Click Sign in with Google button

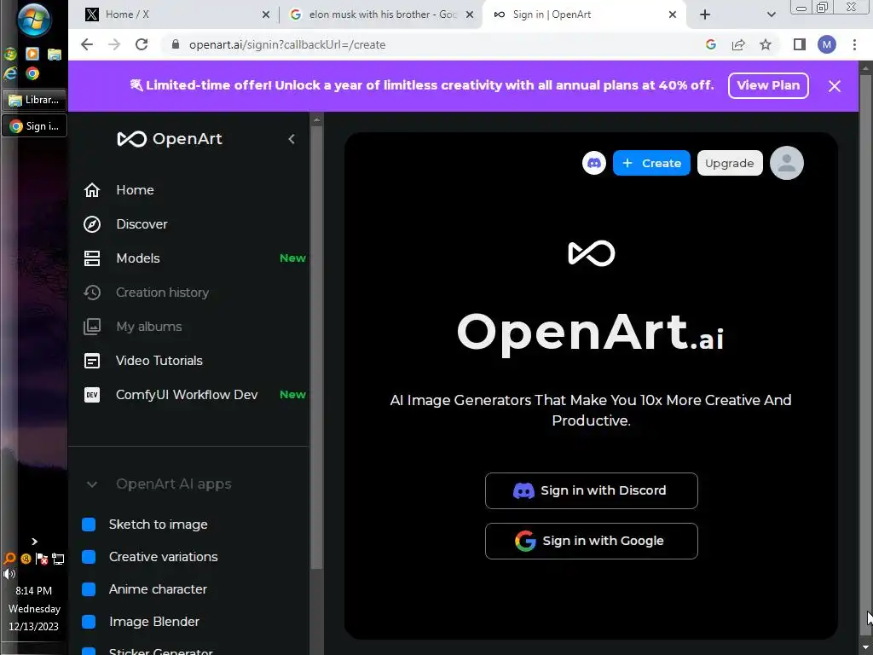tap(592, 541)
